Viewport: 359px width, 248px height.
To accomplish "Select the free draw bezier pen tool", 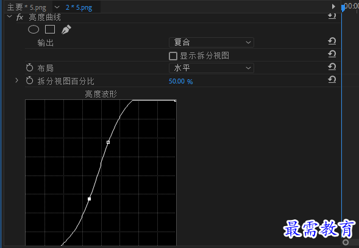I will coord(66,29).
